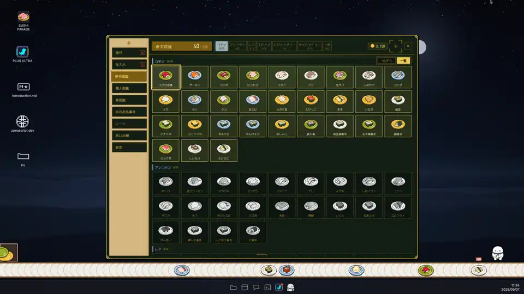Click the tuna plate on the conveyor lane
Screen dimensions: 524x294
(426, 270)
